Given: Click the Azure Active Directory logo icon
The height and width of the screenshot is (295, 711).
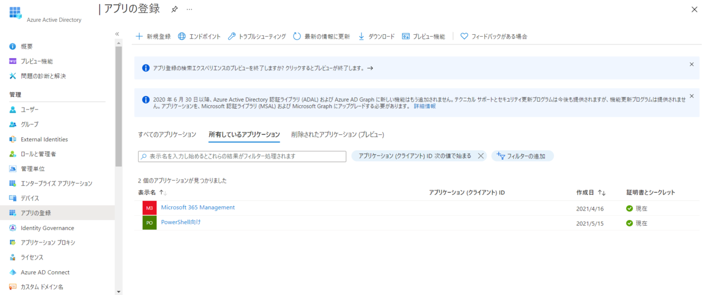Looking at the screenshot, I should pos(15,12).
